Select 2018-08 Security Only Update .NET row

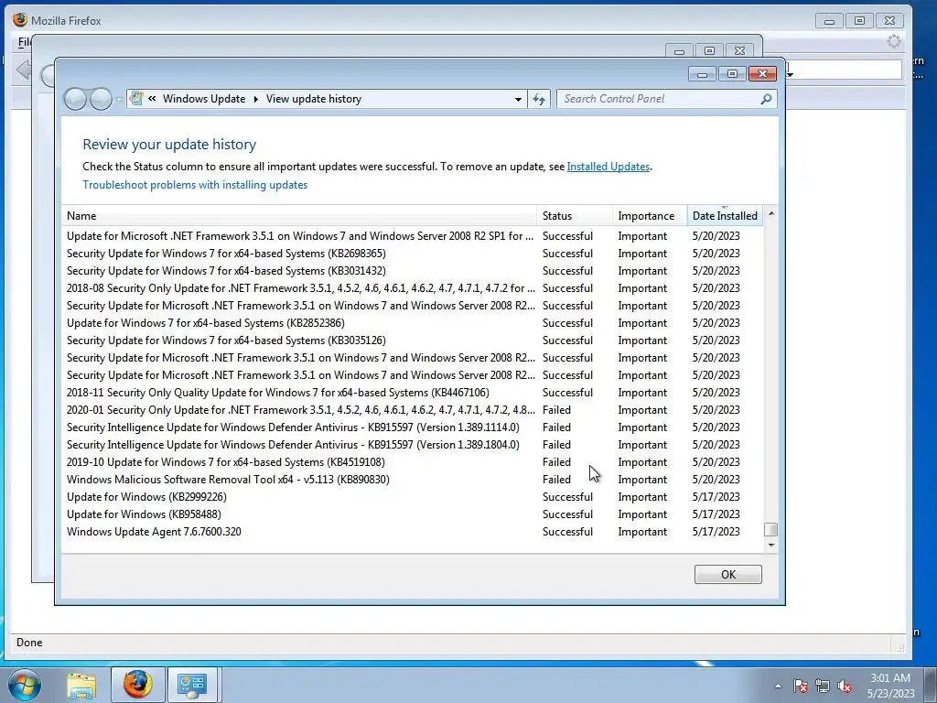click(413, 288)
